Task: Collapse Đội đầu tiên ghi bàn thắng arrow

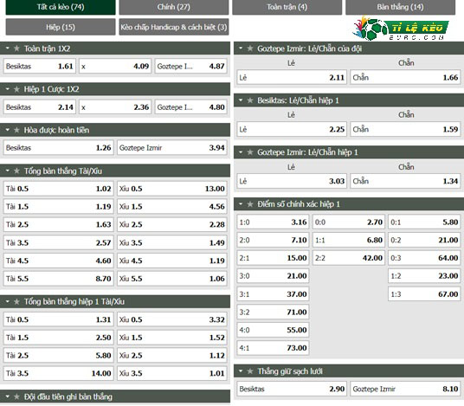Action: click(8, 396)
